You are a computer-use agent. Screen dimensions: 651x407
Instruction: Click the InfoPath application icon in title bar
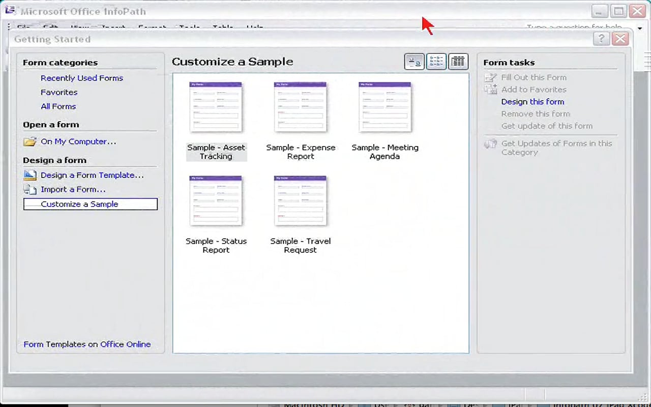coord(10,10)
